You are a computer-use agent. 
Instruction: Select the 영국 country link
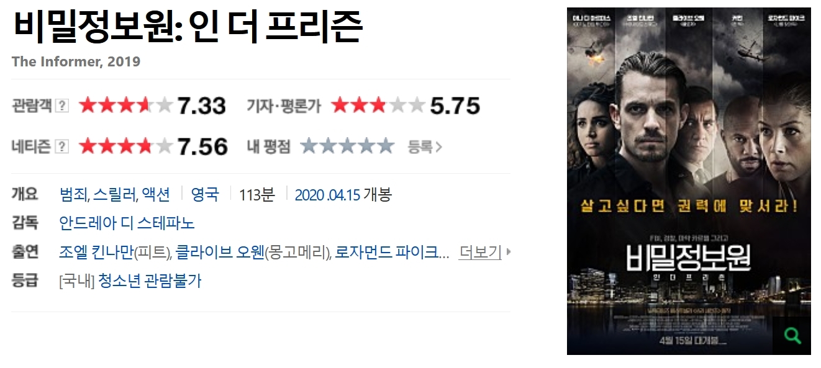205,194
